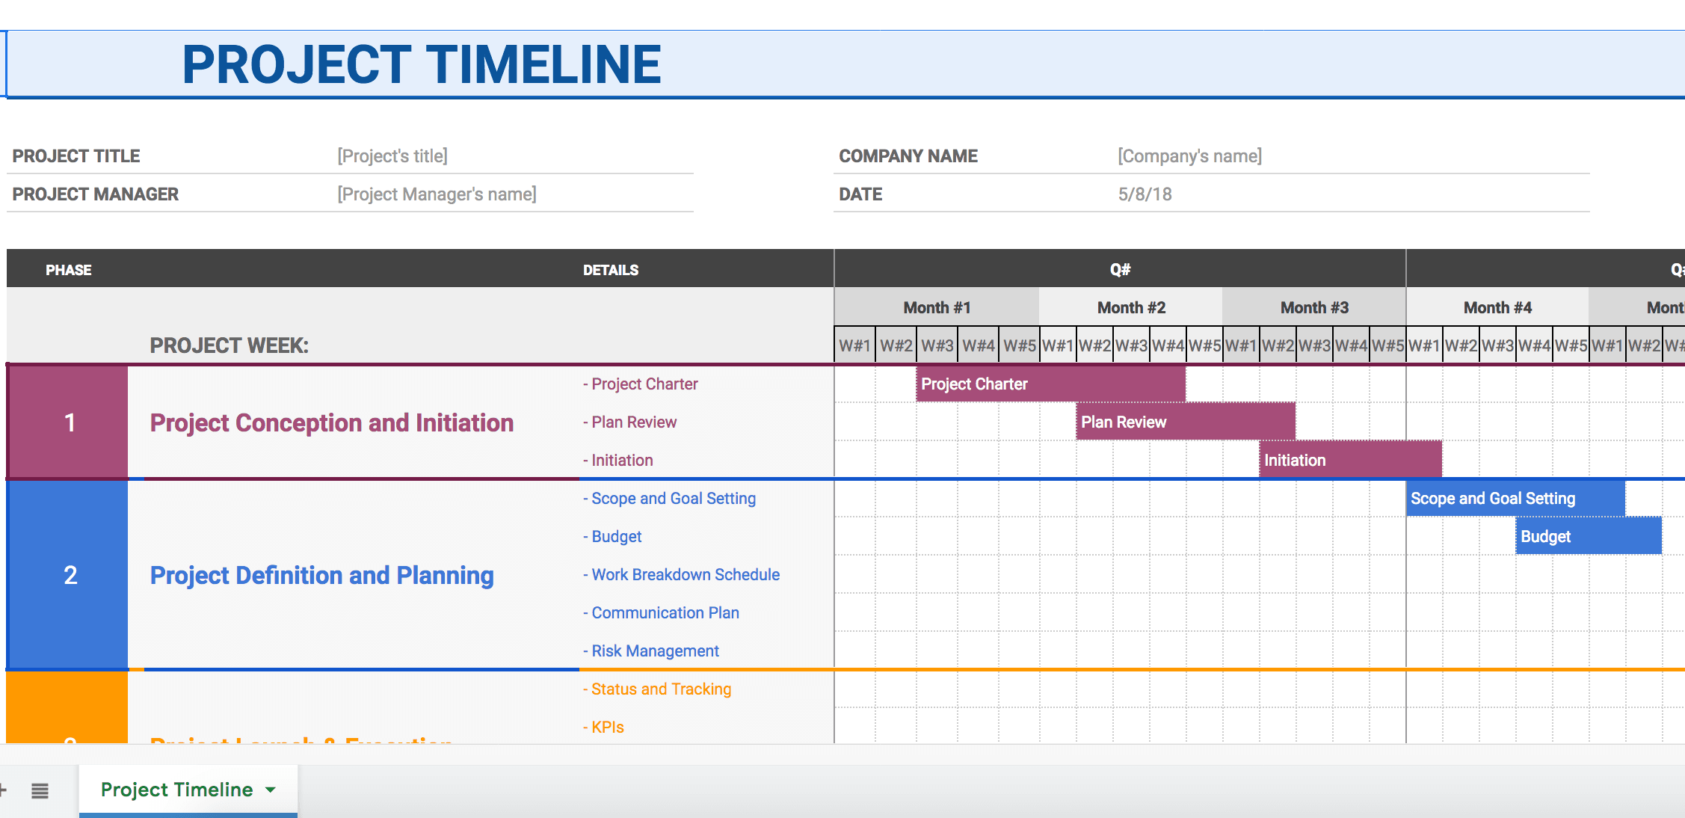Click the DETAILS column header

(x=609, y=268)
